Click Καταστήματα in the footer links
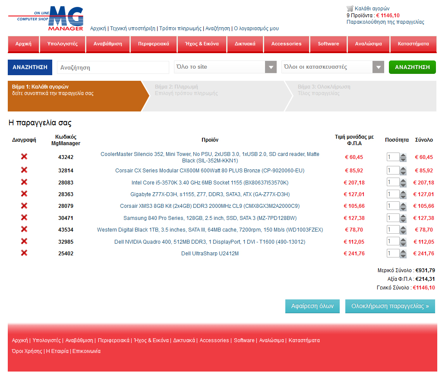 304,340
